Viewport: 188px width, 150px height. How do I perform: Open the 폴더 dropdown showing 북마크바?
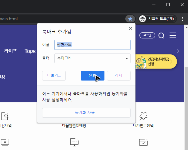[x=92, y=58]
